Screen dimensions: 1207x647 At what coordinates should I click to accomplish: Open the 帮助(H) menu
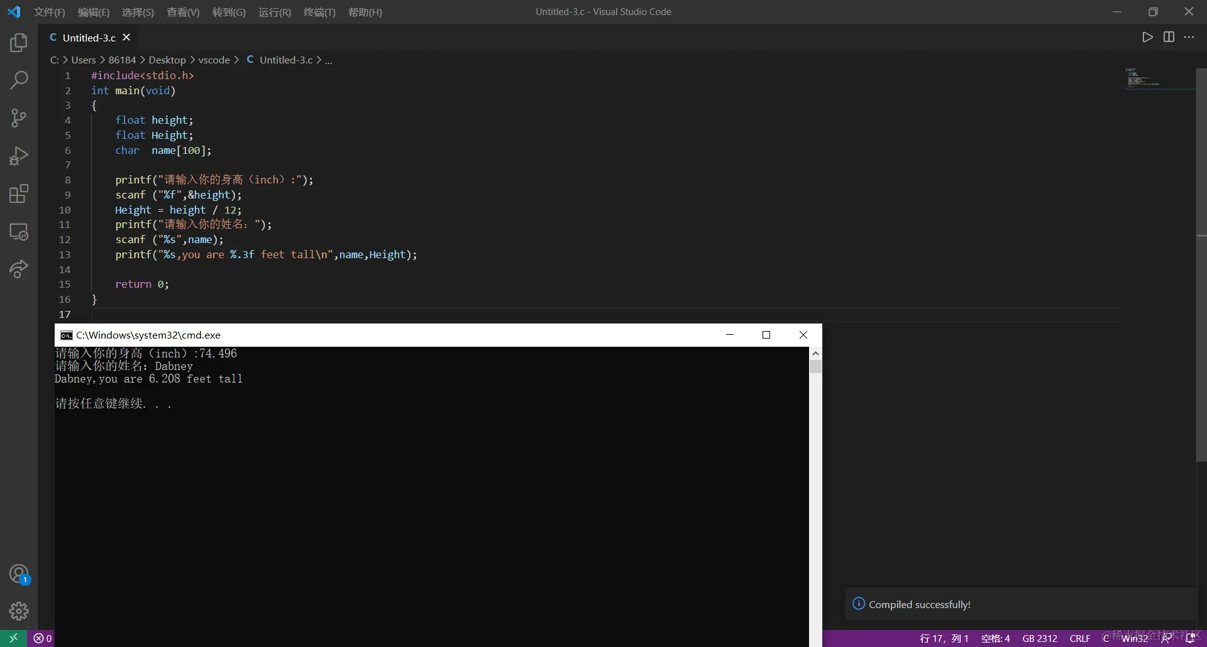coord(365,12)
